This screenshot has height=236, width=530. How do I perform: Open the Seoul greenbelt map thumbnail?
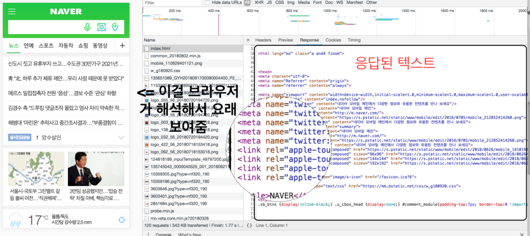(x=36, y=169)
